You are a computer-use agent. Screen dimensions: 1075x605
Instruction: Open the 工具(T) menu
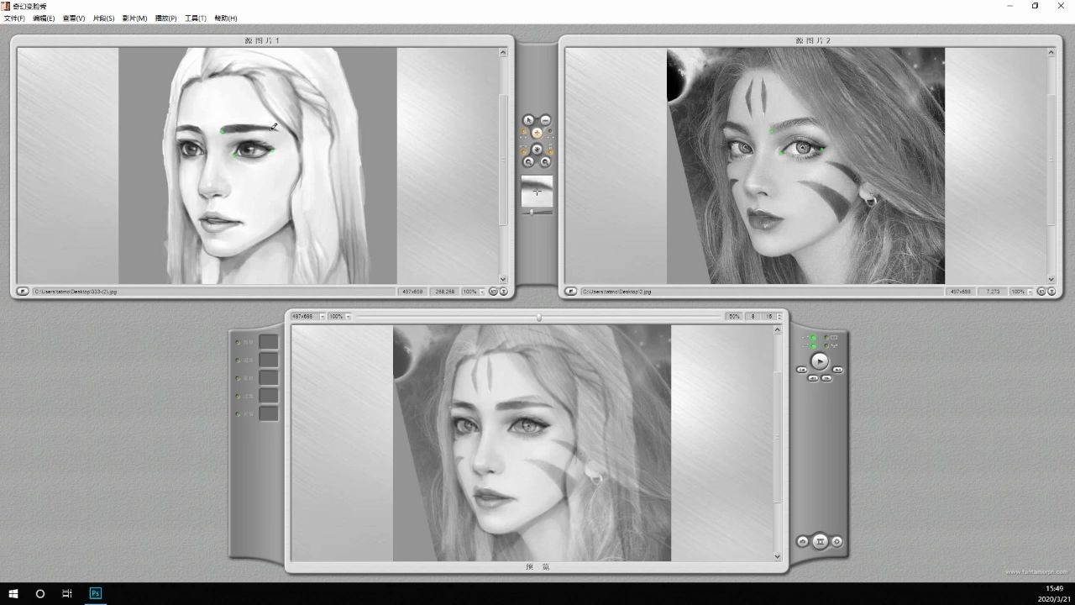click(x=196, y=18)
